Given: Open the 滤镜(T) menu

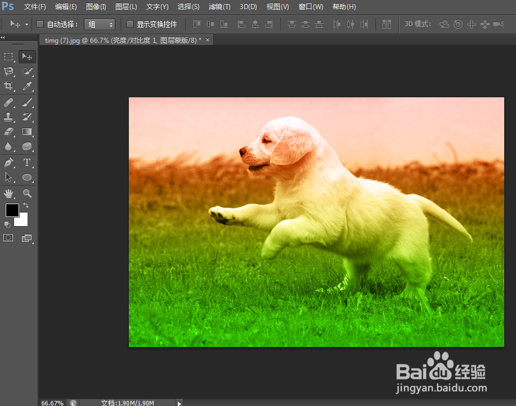Looking at the screenshot, I should click(219, 7).
